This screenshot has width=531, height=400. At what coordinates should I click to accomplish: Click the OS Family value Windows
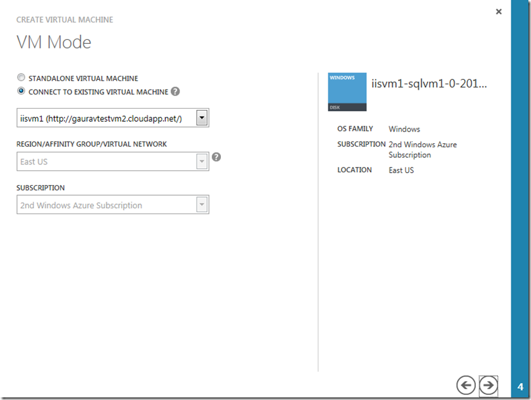pos(404,129)
